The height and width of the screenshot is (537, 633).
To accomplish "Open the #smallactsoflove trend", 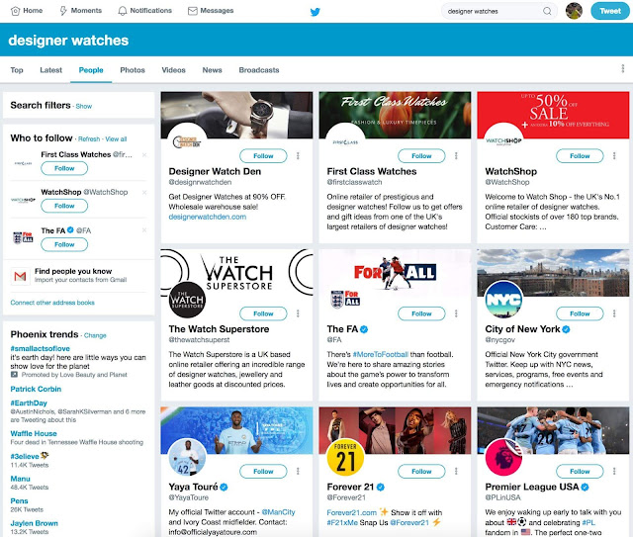I will [x=40, y=348].
